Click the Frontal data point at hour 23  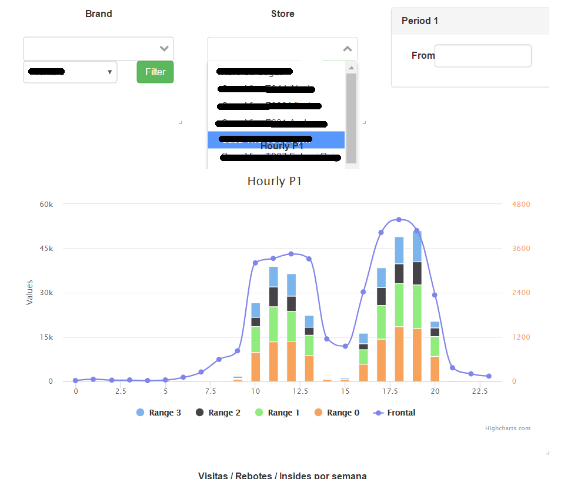489,376
